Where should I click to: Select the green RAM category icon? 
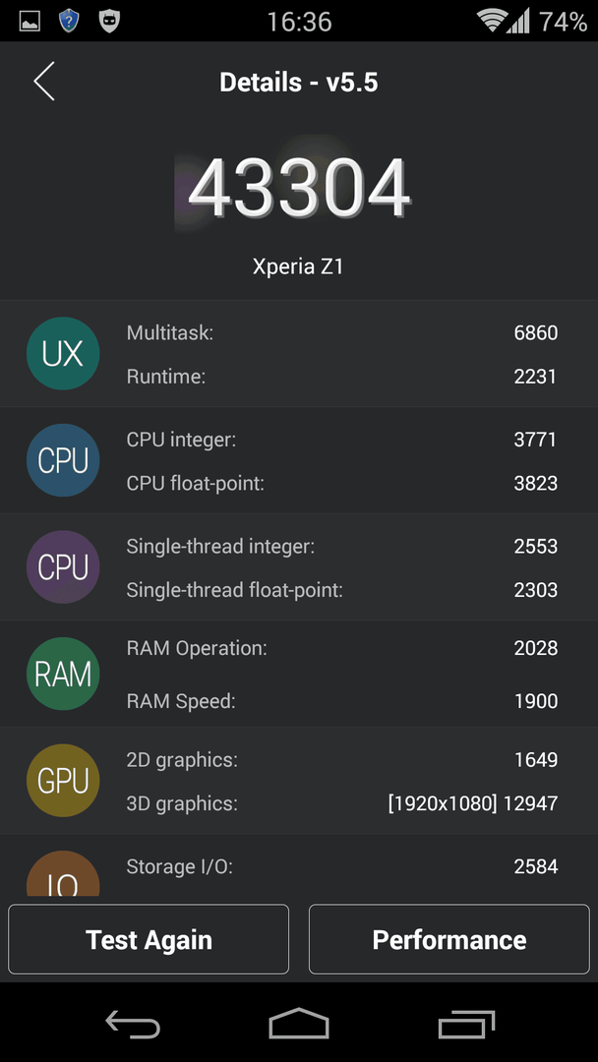(x=63, y=674)
